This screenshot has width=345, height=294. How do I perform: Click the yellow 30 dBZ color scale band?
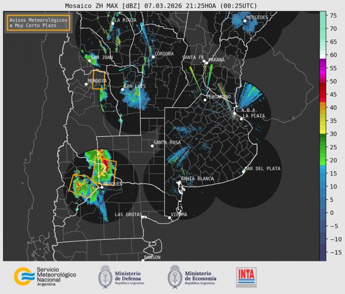click(323, 130)
